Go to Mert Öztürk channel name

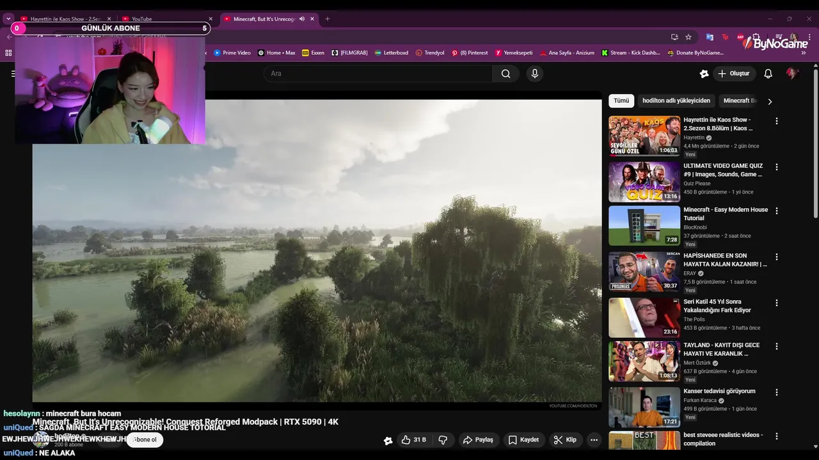697,363
